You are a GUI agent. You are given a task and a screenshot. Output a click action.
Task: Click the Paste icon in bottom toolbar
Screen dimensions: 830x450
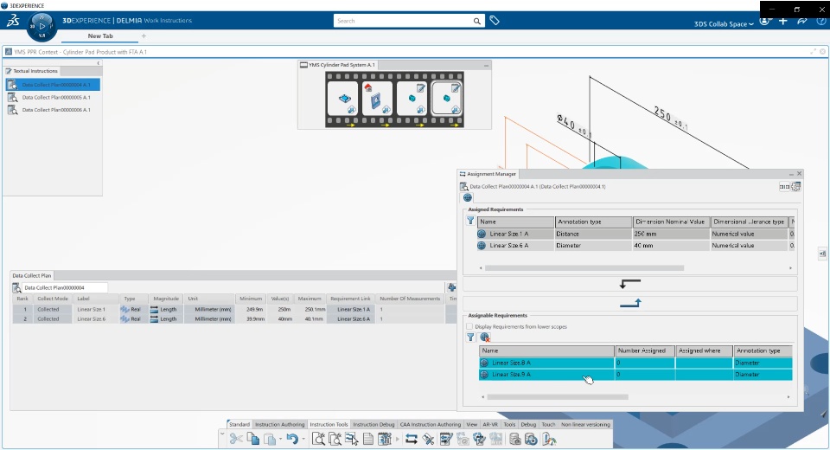click(270, 439)
